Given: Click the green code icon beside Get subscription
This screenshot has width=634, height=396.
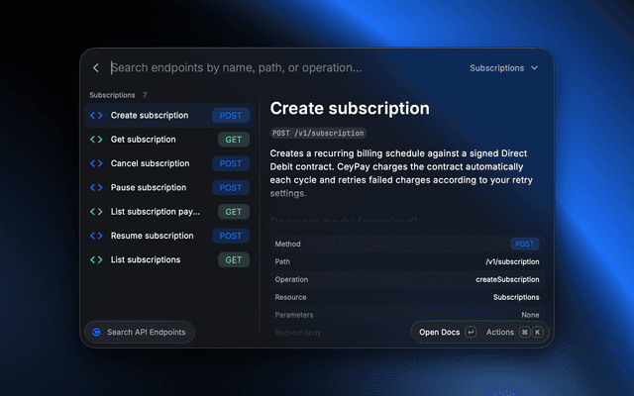Looking at the screenshot, I should point(96,140).
